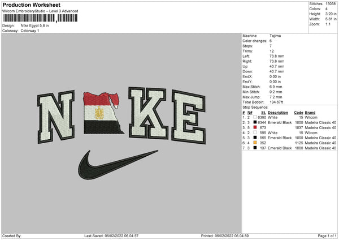Click the design name 'Nike Egypt 5,8 in'
The height and width of the screenshot is (240, 339).
pyautogui.click(x=34, y=25)
